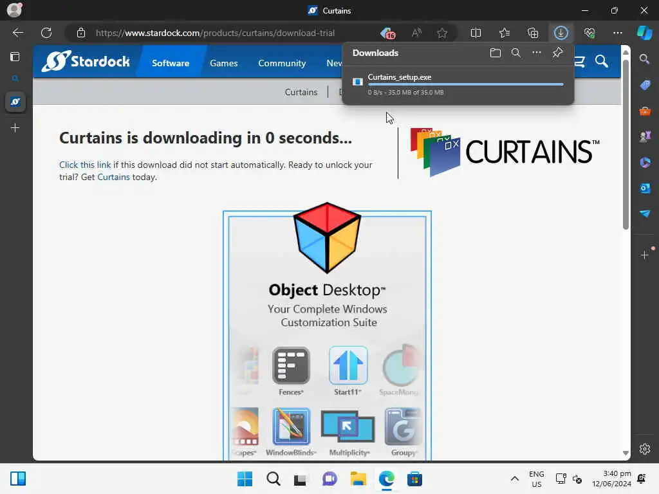Pin the Downloads panel
659x494 pixels.
pos(557,53)
